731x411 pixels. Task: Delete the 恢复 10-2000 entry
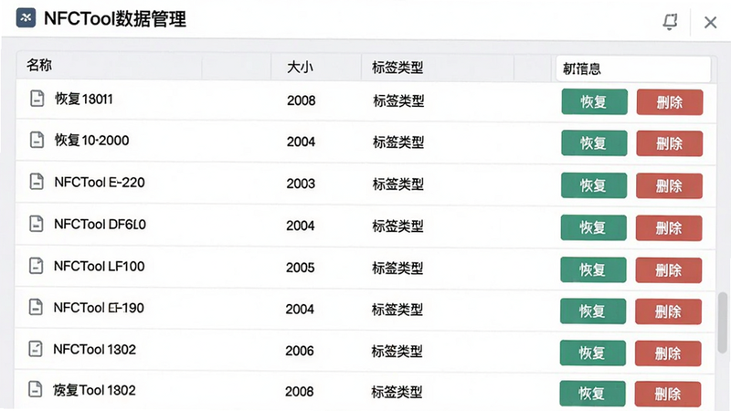coord(669,143)
